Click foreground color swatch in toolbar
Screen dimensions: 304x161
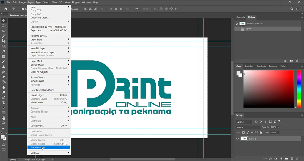(x=3, y=137)
